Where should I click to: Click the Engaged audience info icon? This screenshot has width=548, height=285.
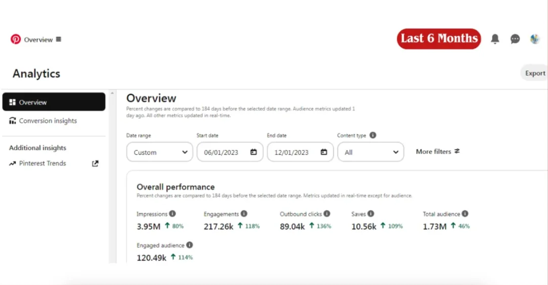point(189,245)
